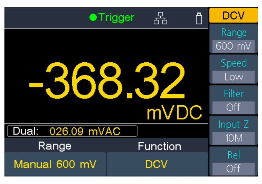262x184 pixels.
Task: Click the Trigger status text
Action: point(117,18)
